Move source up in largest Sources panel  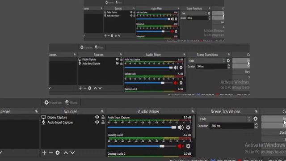pyautogui.click(x=66, y=153)
